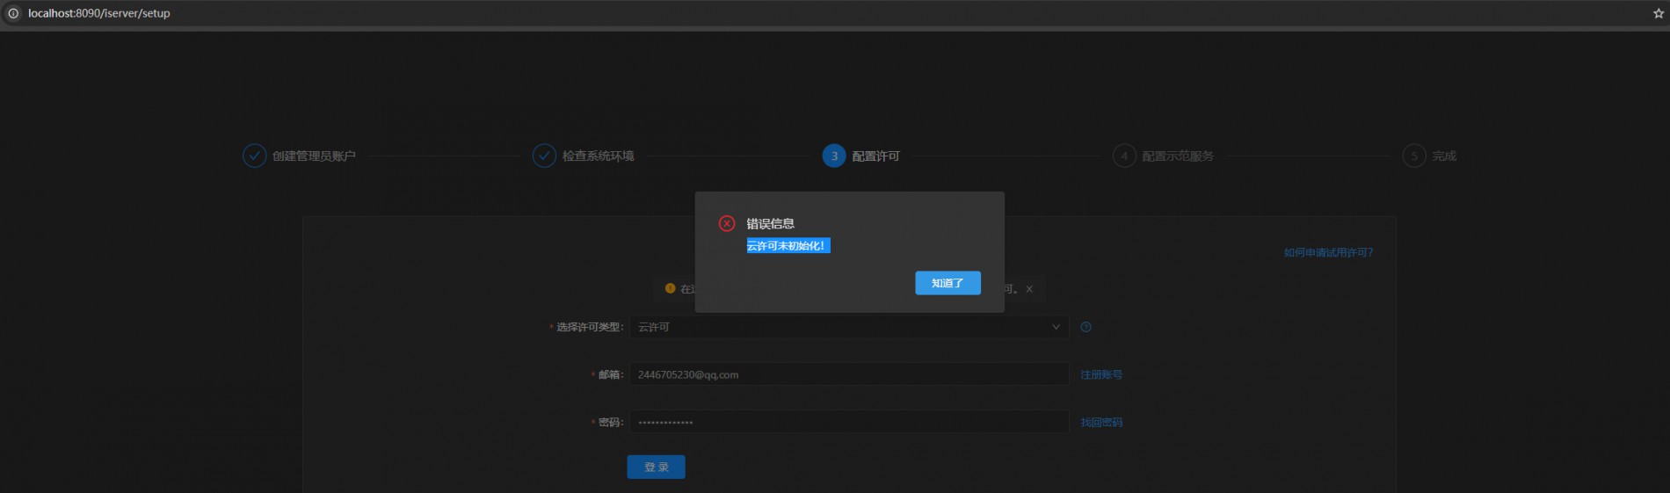The height and width of the screenshot is (493, 1670).
Task: Click the license type dropdown chevron arrow
Action: click(1056, 327)
